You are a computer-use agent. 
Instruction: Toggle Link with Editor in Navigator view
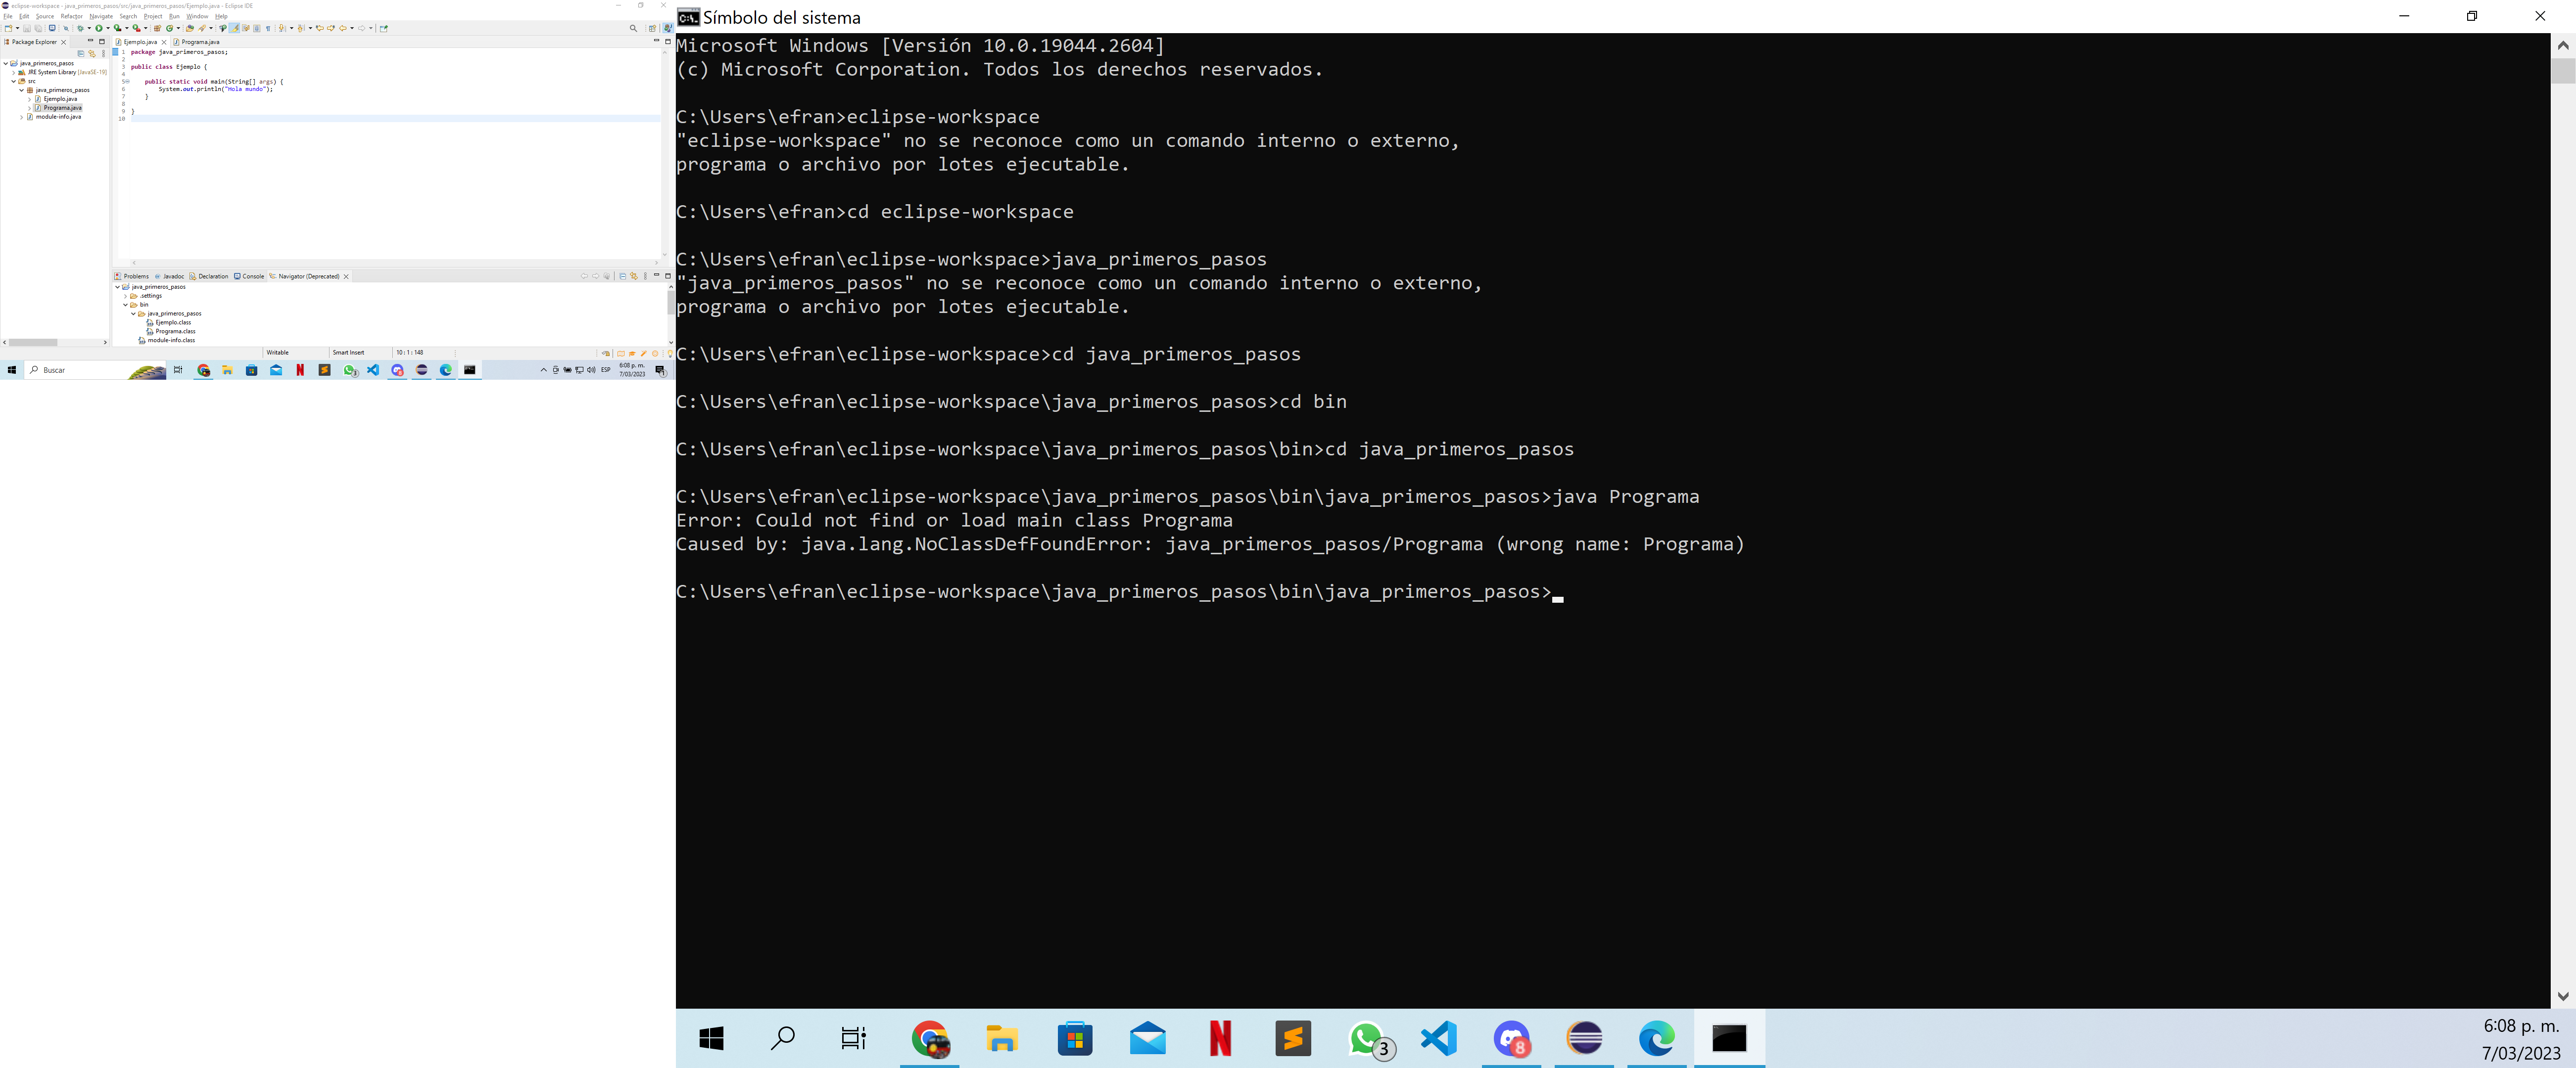[634, 277]
